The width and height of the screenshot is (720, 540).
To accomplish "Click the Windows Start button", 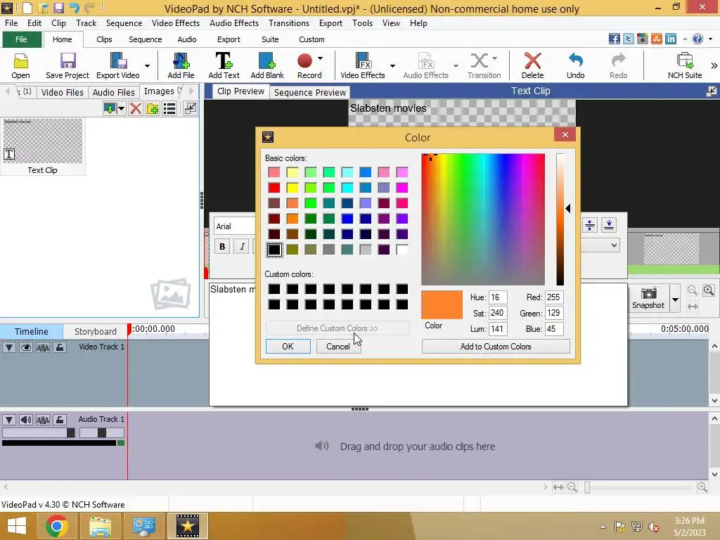I will pos(17,526).
